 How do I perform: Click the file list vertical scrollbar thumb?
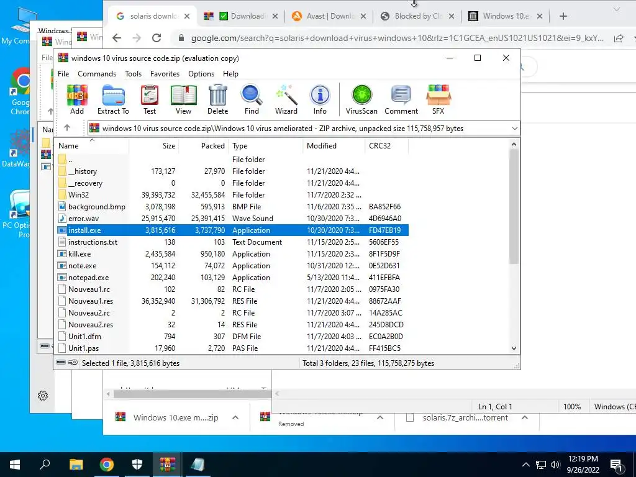click(514, 206)
